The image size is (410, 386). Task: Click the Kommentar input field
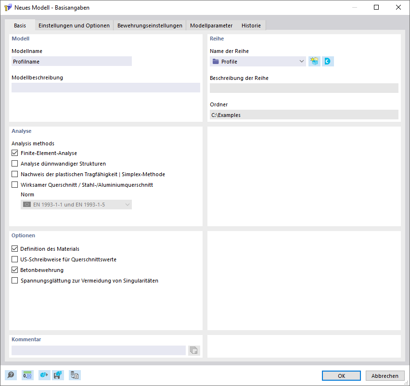click(99, 350)
